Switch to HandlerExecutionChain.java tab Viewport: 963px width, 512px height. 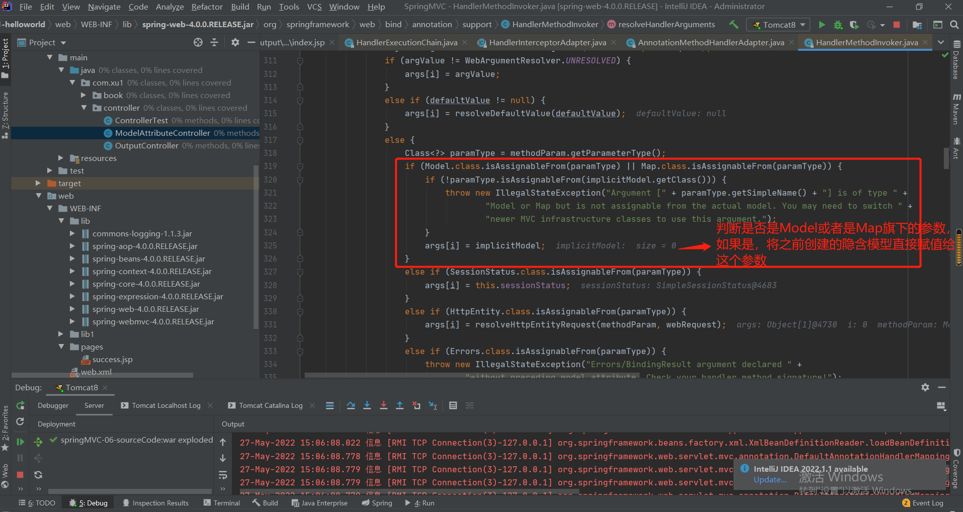pos(406,43)
